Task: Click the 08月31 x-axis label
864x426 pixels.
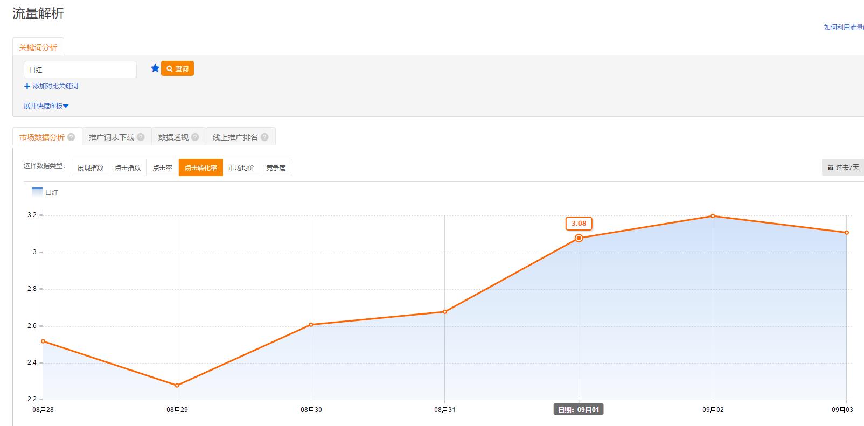Action: click(445, 410)
